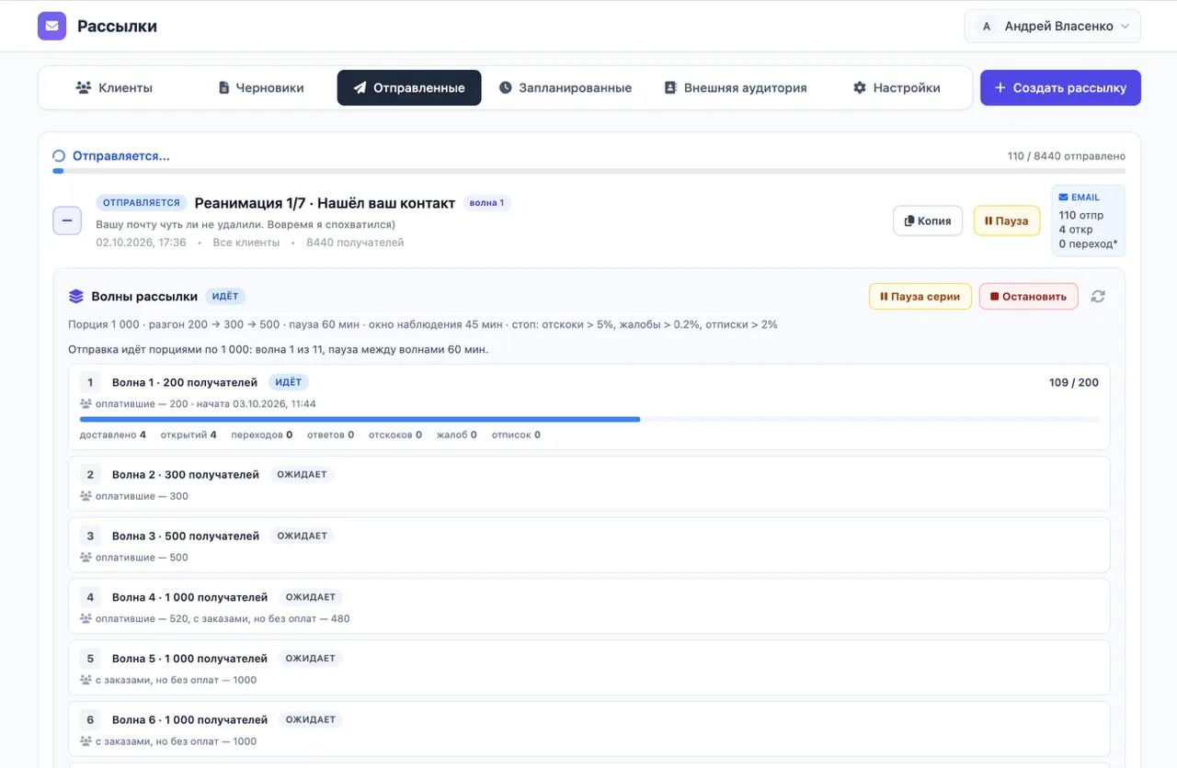Pause the mailing with the Пауза button

1007,220
